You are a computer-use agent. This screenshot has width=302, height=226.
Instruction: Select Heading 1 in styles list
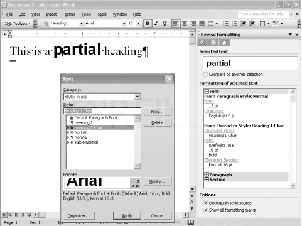click(x=84, y=123)
